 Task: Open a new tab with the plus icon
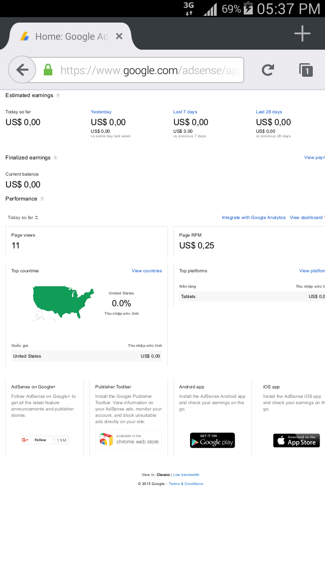tap(302, 33)
